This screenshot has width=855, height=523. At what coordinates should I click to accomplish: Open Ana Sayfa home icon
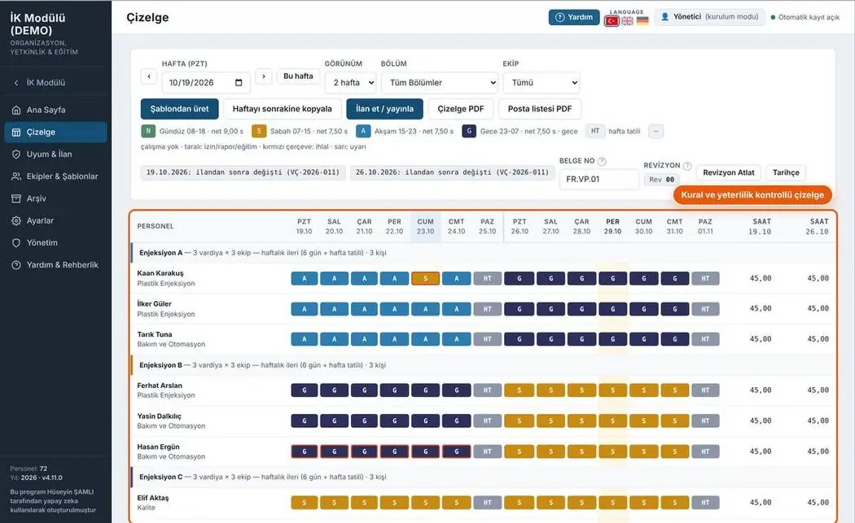point(16,110)
